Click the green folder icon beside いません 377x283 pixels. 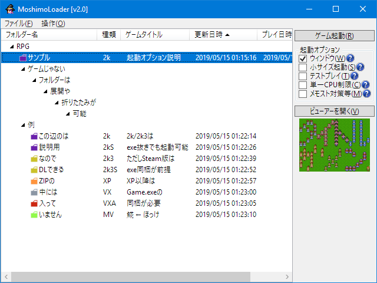coord(34,215)
